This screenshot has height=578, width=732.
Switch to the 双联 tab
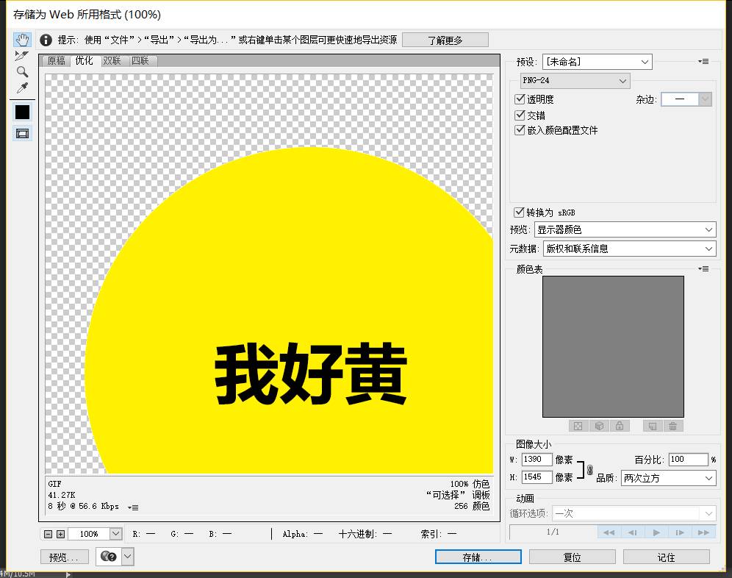(x=112, y=61)
